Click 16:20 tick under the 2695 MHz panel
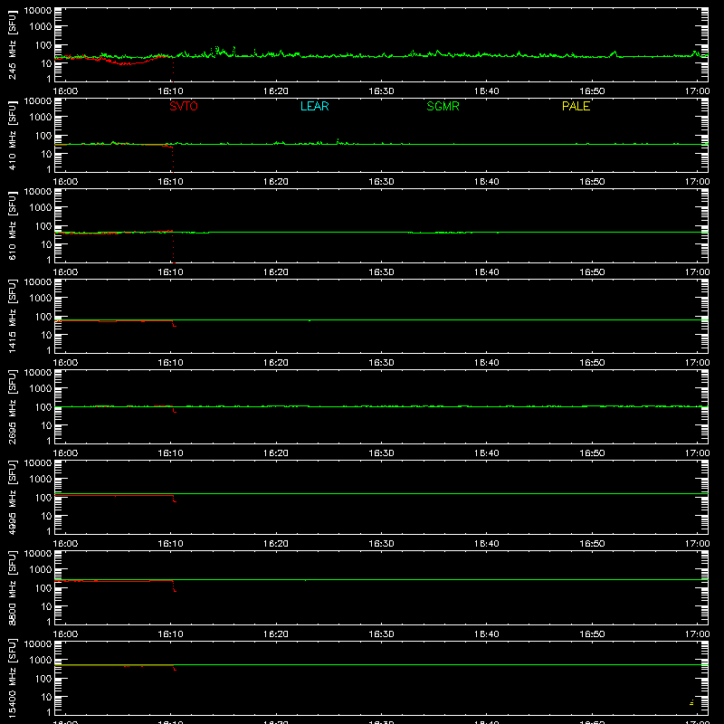This screenshot has height=724, width=724. coord(276,453)
